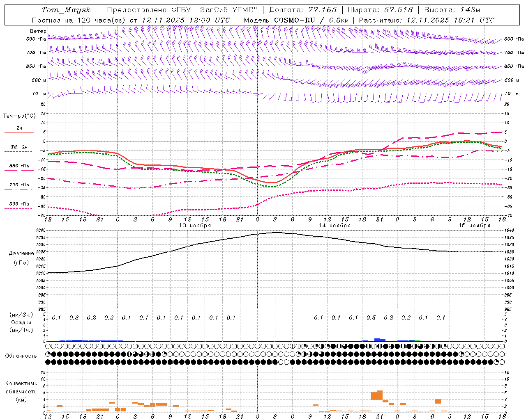
Task: Click the 'Долгота: 77.165' header field
Action: [x=303, y=10]
